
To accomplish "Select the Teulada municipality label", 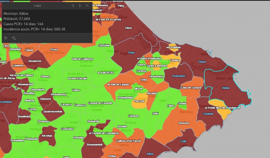I will [208, 114].
